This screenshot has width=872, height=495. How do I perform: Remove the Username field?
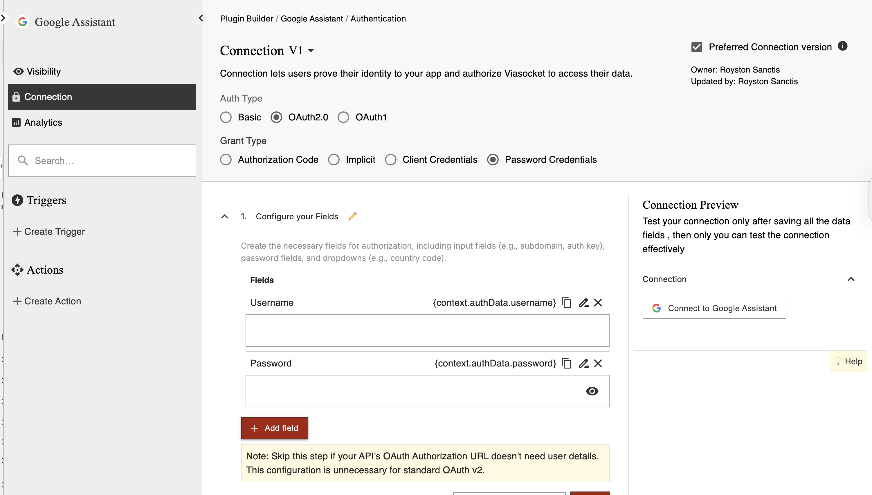pos(598,303)
